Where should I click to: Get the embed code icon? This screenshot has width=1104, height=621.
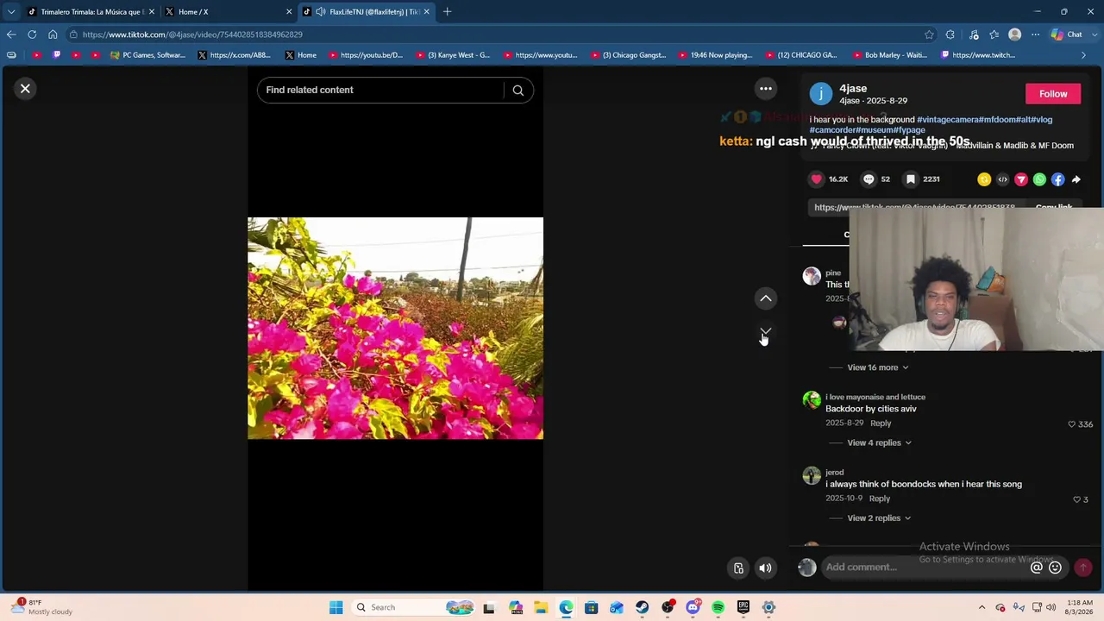coord(1002,179)
